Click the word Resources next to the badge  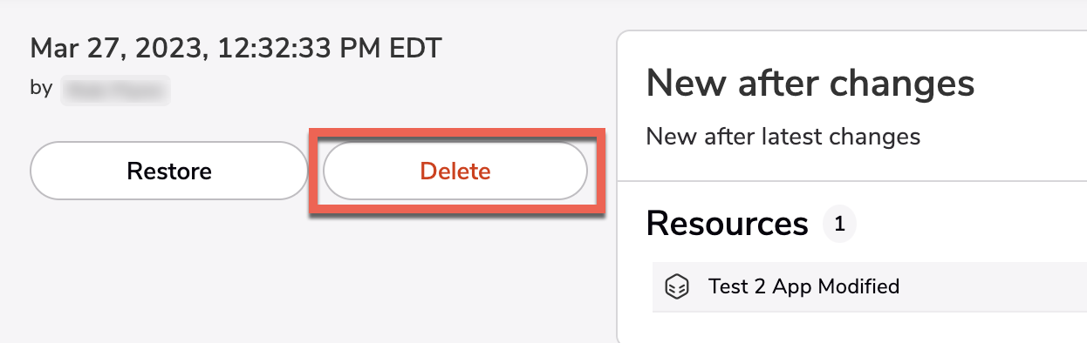pyautogui.click(x=728, y=225)
